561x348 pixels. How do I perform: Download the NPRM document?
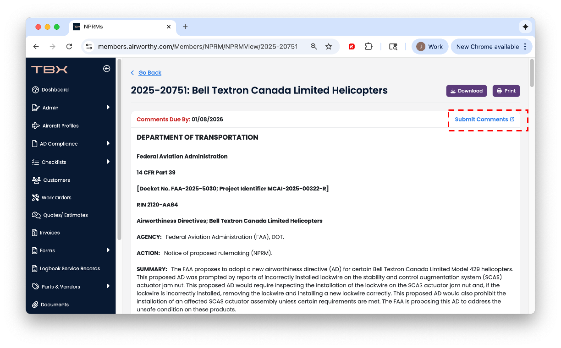[466, 91]
